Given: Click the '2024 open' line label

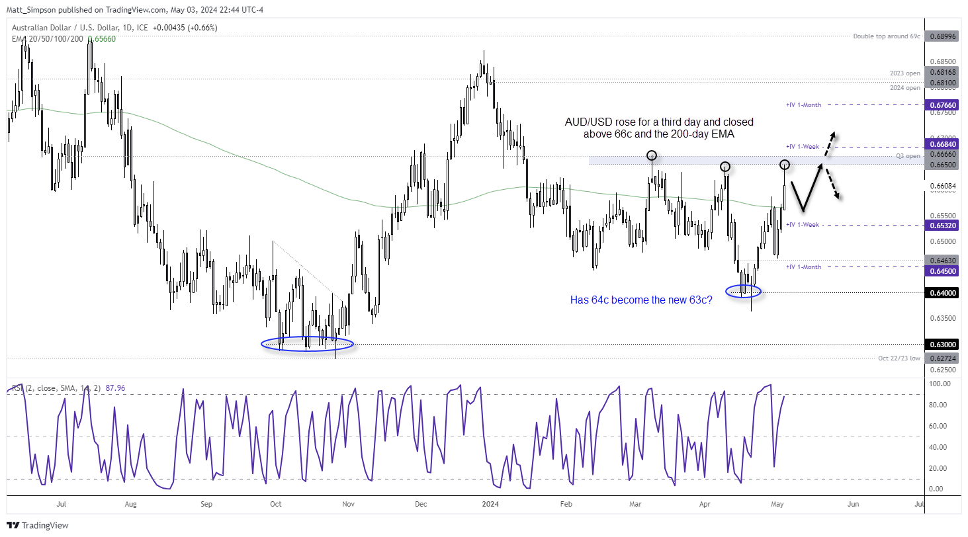Looking at the screenshot, I should click(905, 87).
